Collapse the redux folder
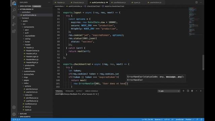 coord(26,83)
